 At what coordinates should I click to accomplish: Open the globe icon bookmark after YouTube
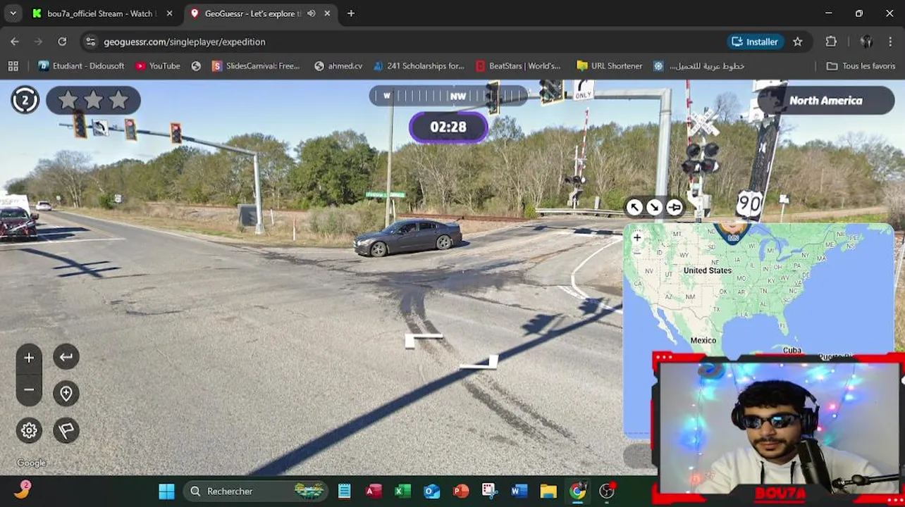tap(196, 65)
